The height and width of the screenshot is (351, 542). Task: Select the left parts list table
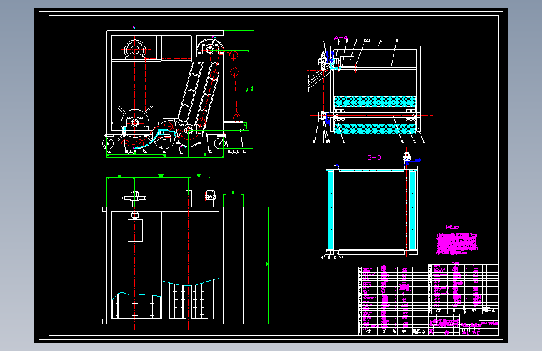click(x=393, y=300)
